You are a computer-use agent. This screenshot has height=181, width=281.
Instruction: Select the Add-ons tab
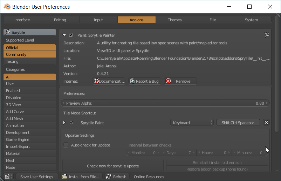coord(136,20)
